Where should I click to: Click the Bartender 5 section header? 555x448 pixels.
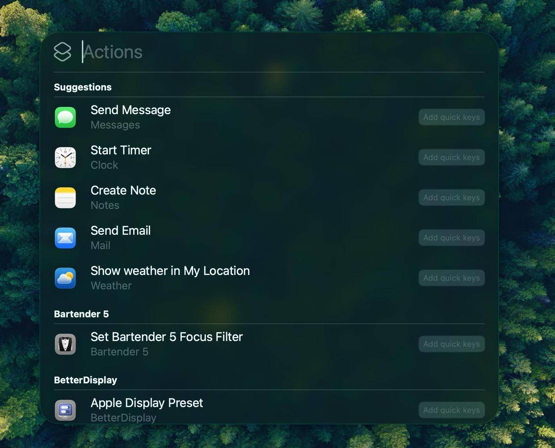pos(81,314)
